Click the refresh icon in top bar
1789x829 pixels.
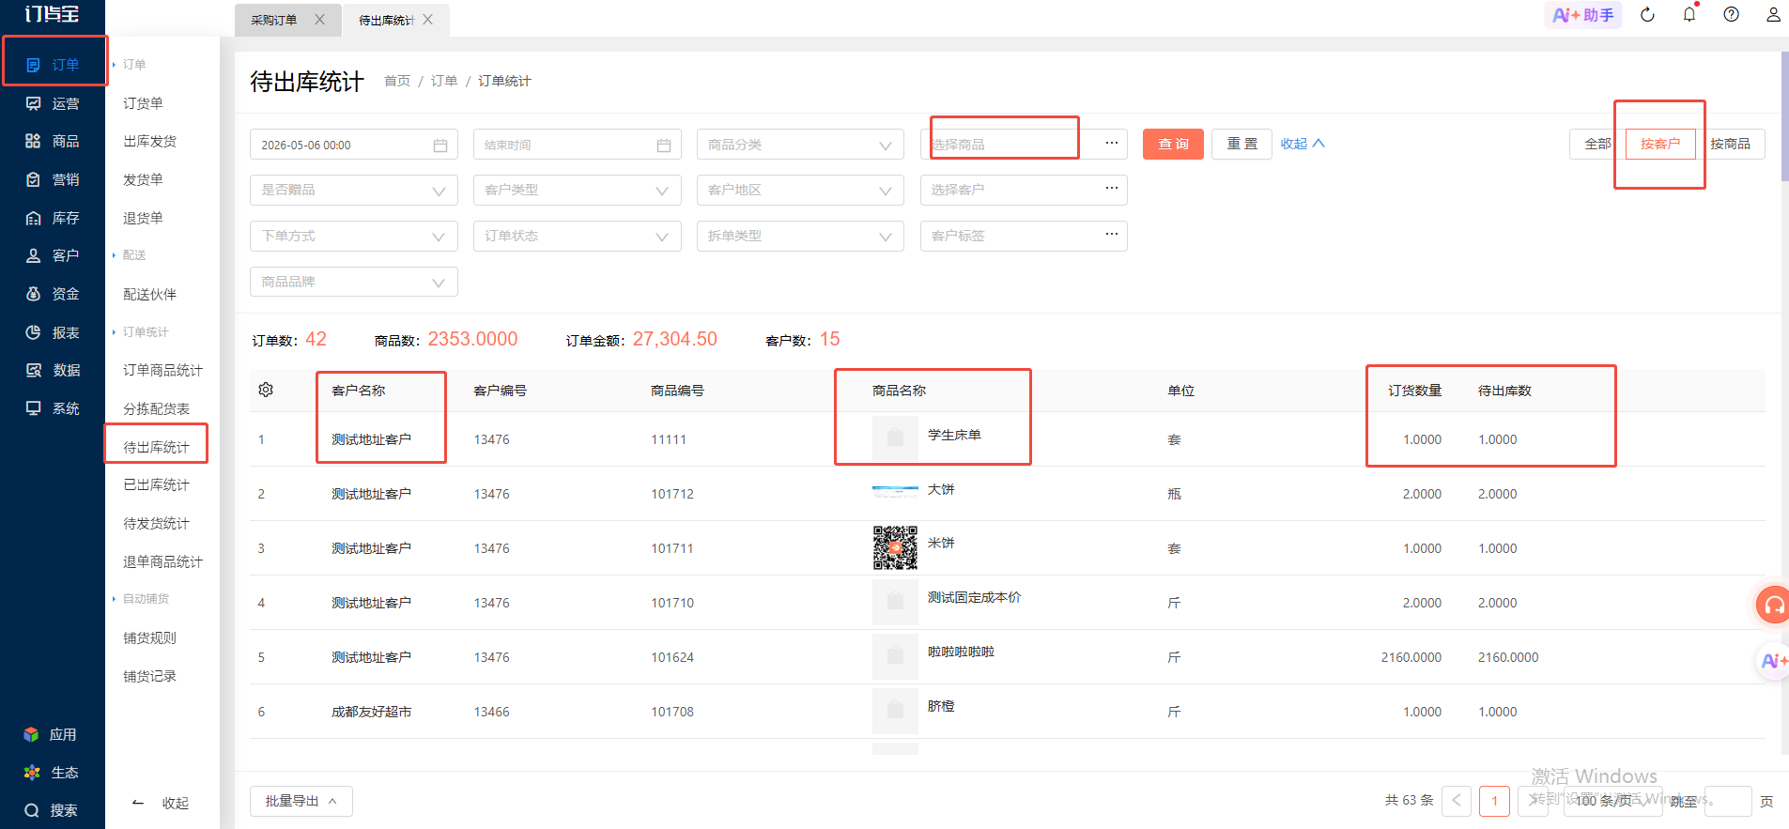click(1647, 15)
